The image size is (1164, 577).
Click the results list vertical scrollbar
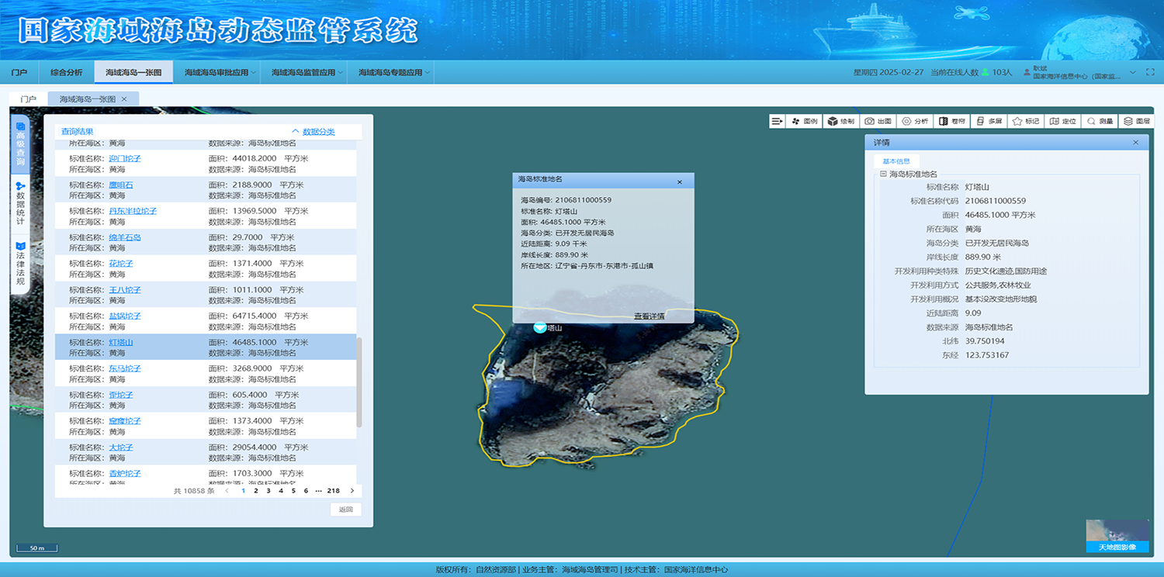click(359, 382)
